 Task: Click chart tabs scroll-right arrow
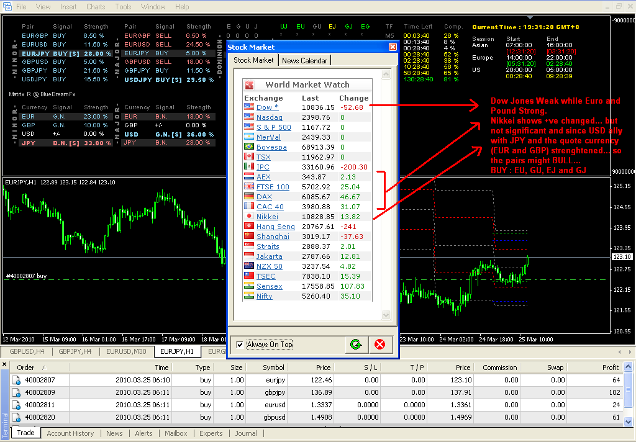pos(630,351)
